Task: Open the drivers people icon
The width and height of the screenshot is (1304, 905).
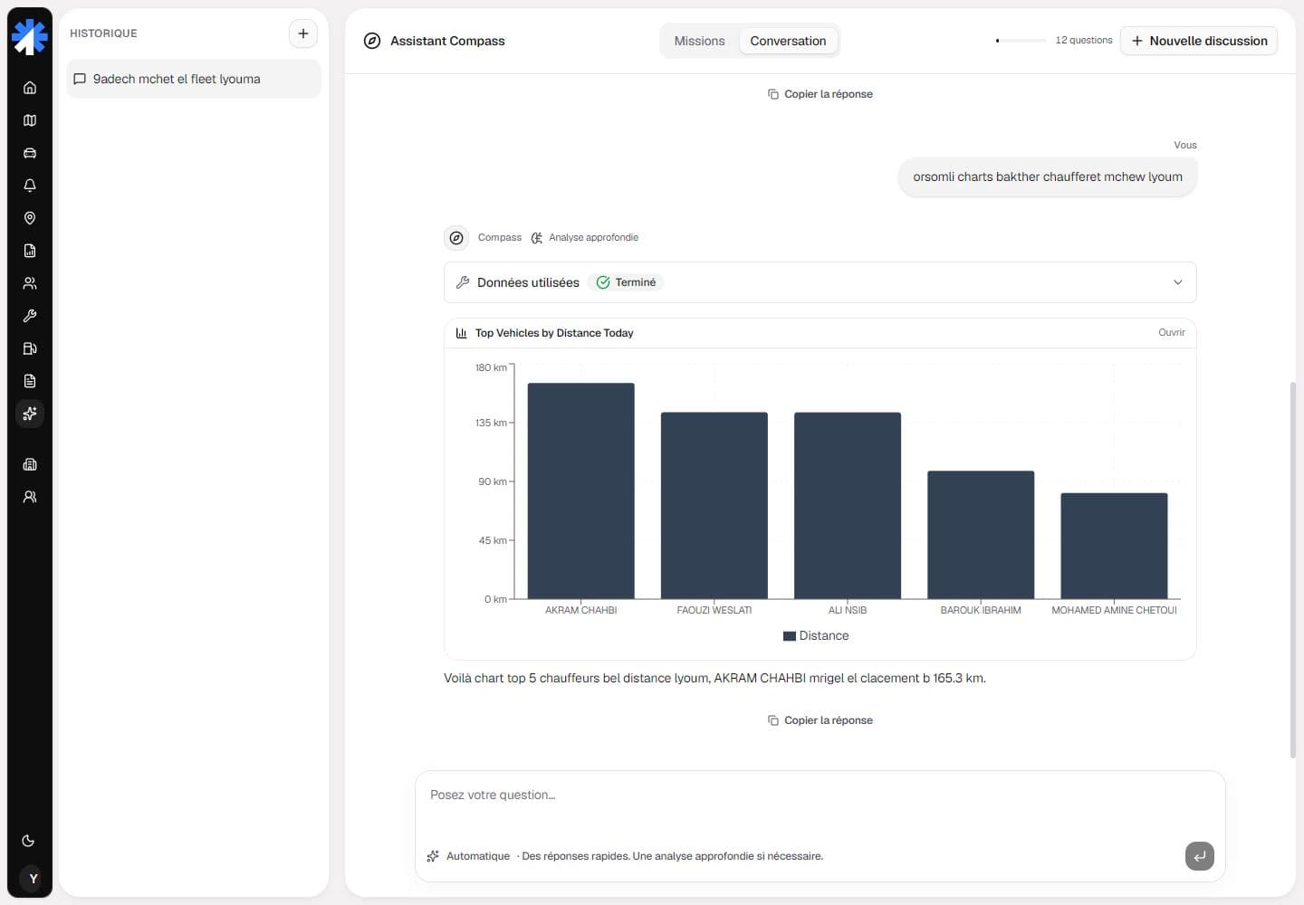Action: (x=30, y=283)
